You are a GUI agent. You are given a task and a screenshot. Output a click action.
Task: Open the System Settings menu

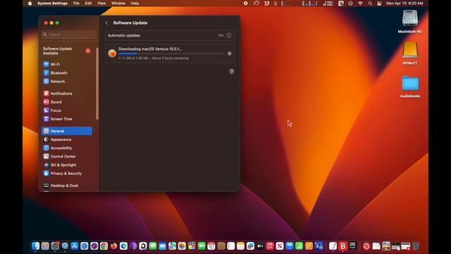coord(52,4)
